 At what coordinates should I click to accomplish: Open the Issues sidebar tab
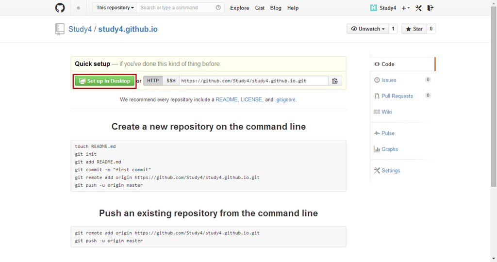pos(389,80)
